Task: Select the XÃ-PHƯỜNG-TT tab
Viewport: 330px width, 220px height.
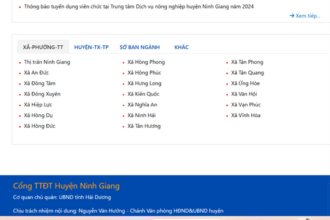Action: [43, 47]
